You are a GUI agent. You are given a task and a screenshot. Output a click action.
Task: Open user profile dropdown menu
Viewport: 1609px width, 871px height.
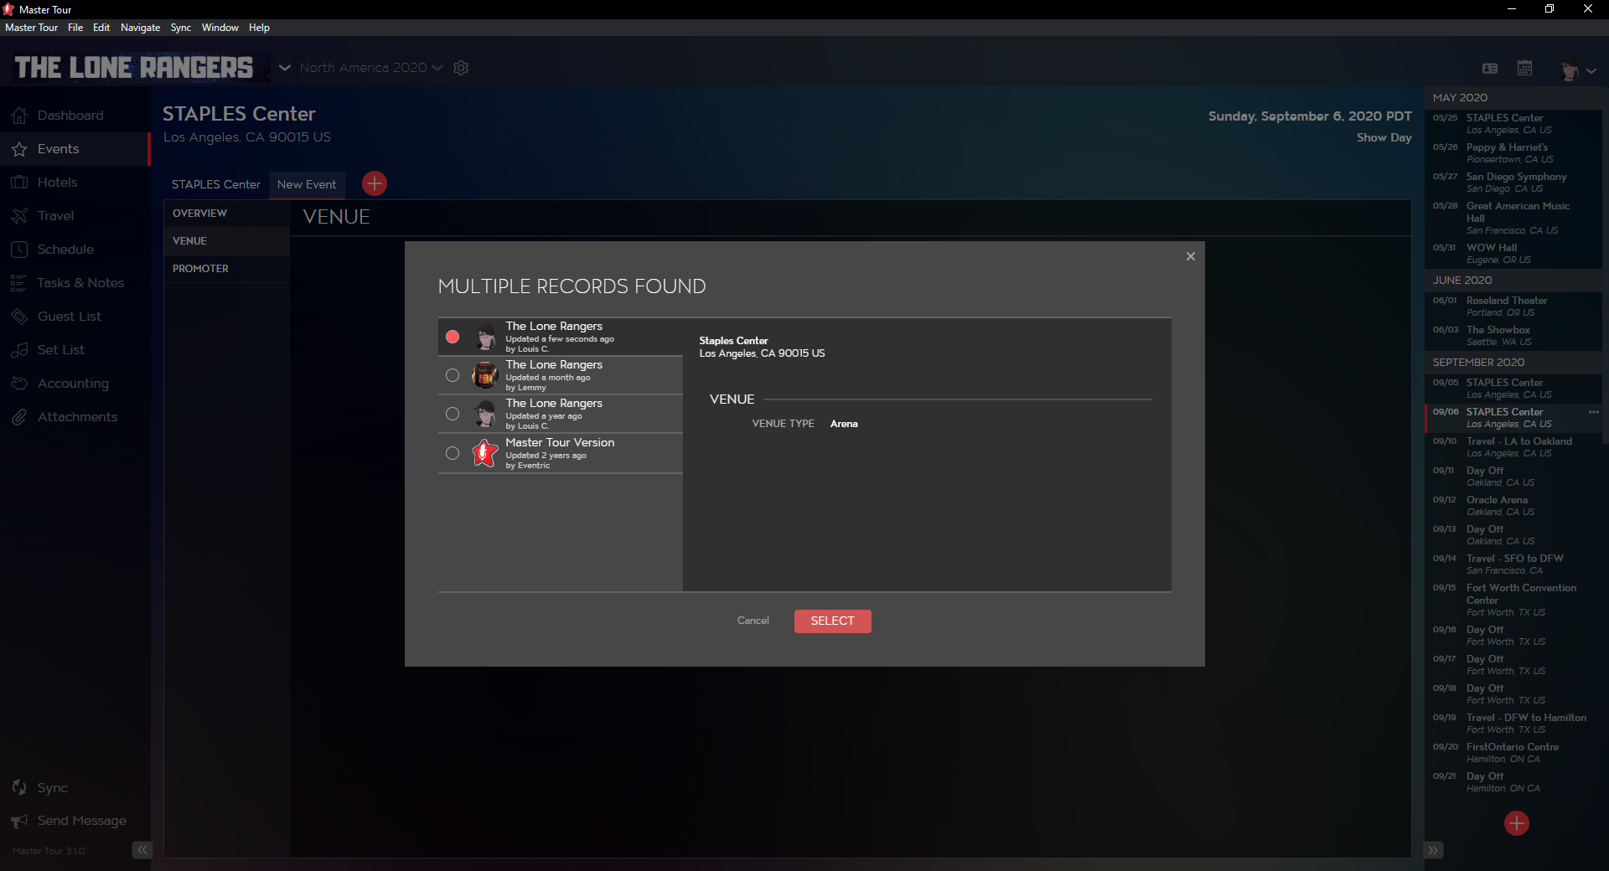point(1578,70)
